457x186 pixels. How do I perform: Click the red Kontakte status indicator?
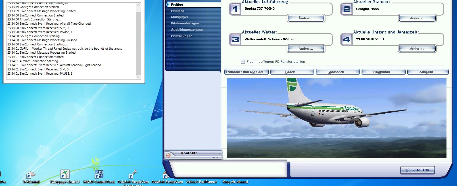click(x=168, y=155)
